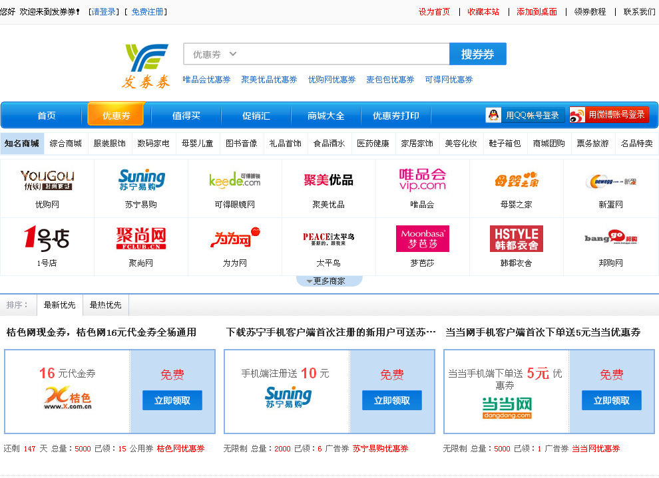Expand the 更多商家 merchant list

click(x=329, y=281)
